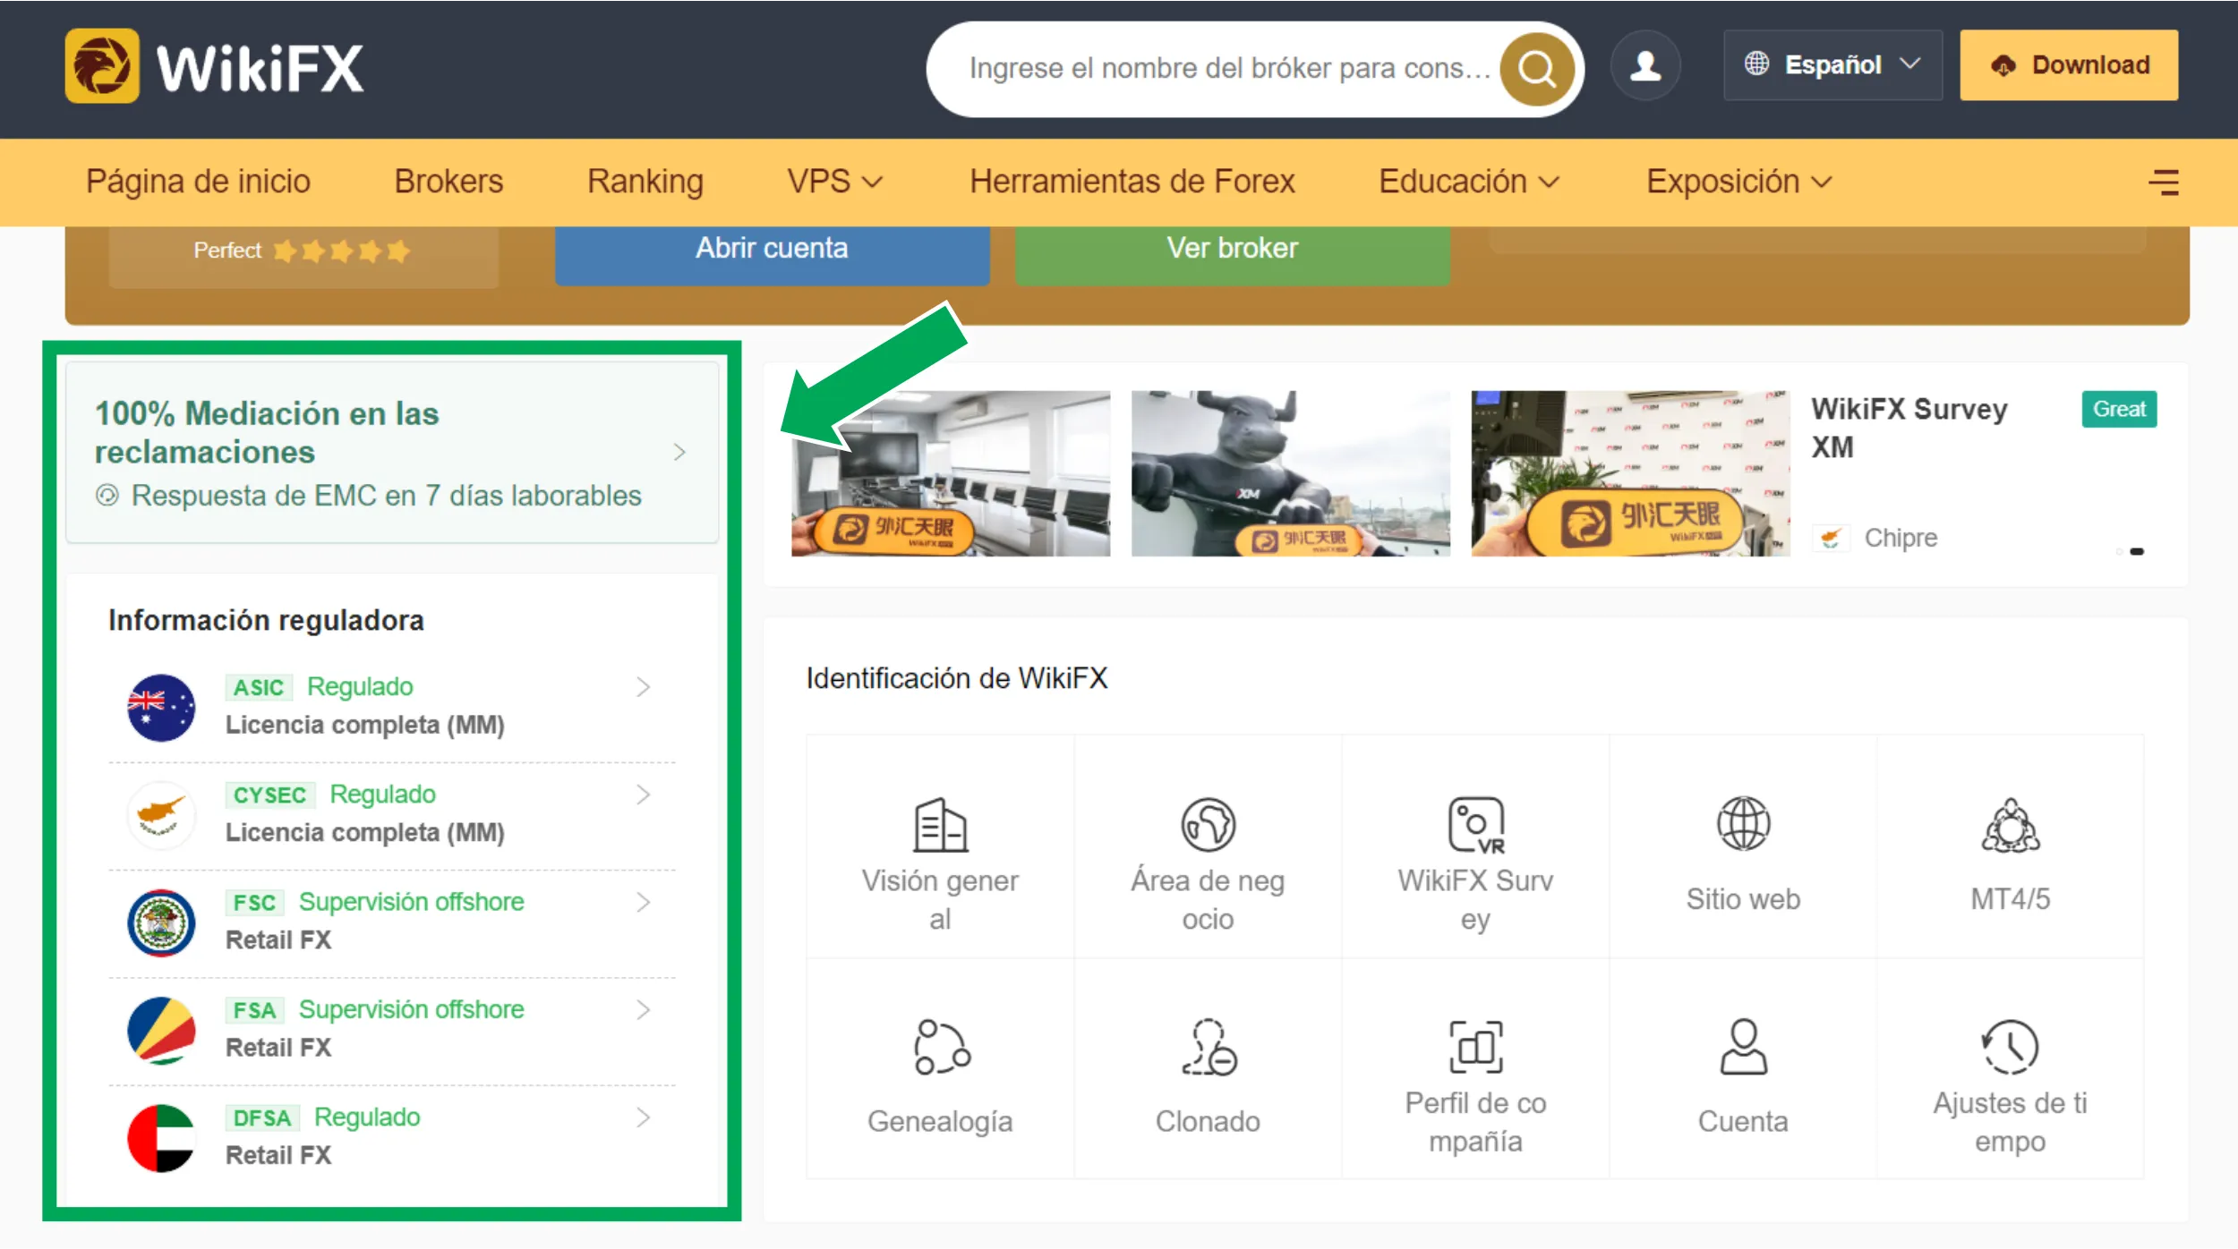
Task: Open the Clonado icon
Action: [1209, 1046]
